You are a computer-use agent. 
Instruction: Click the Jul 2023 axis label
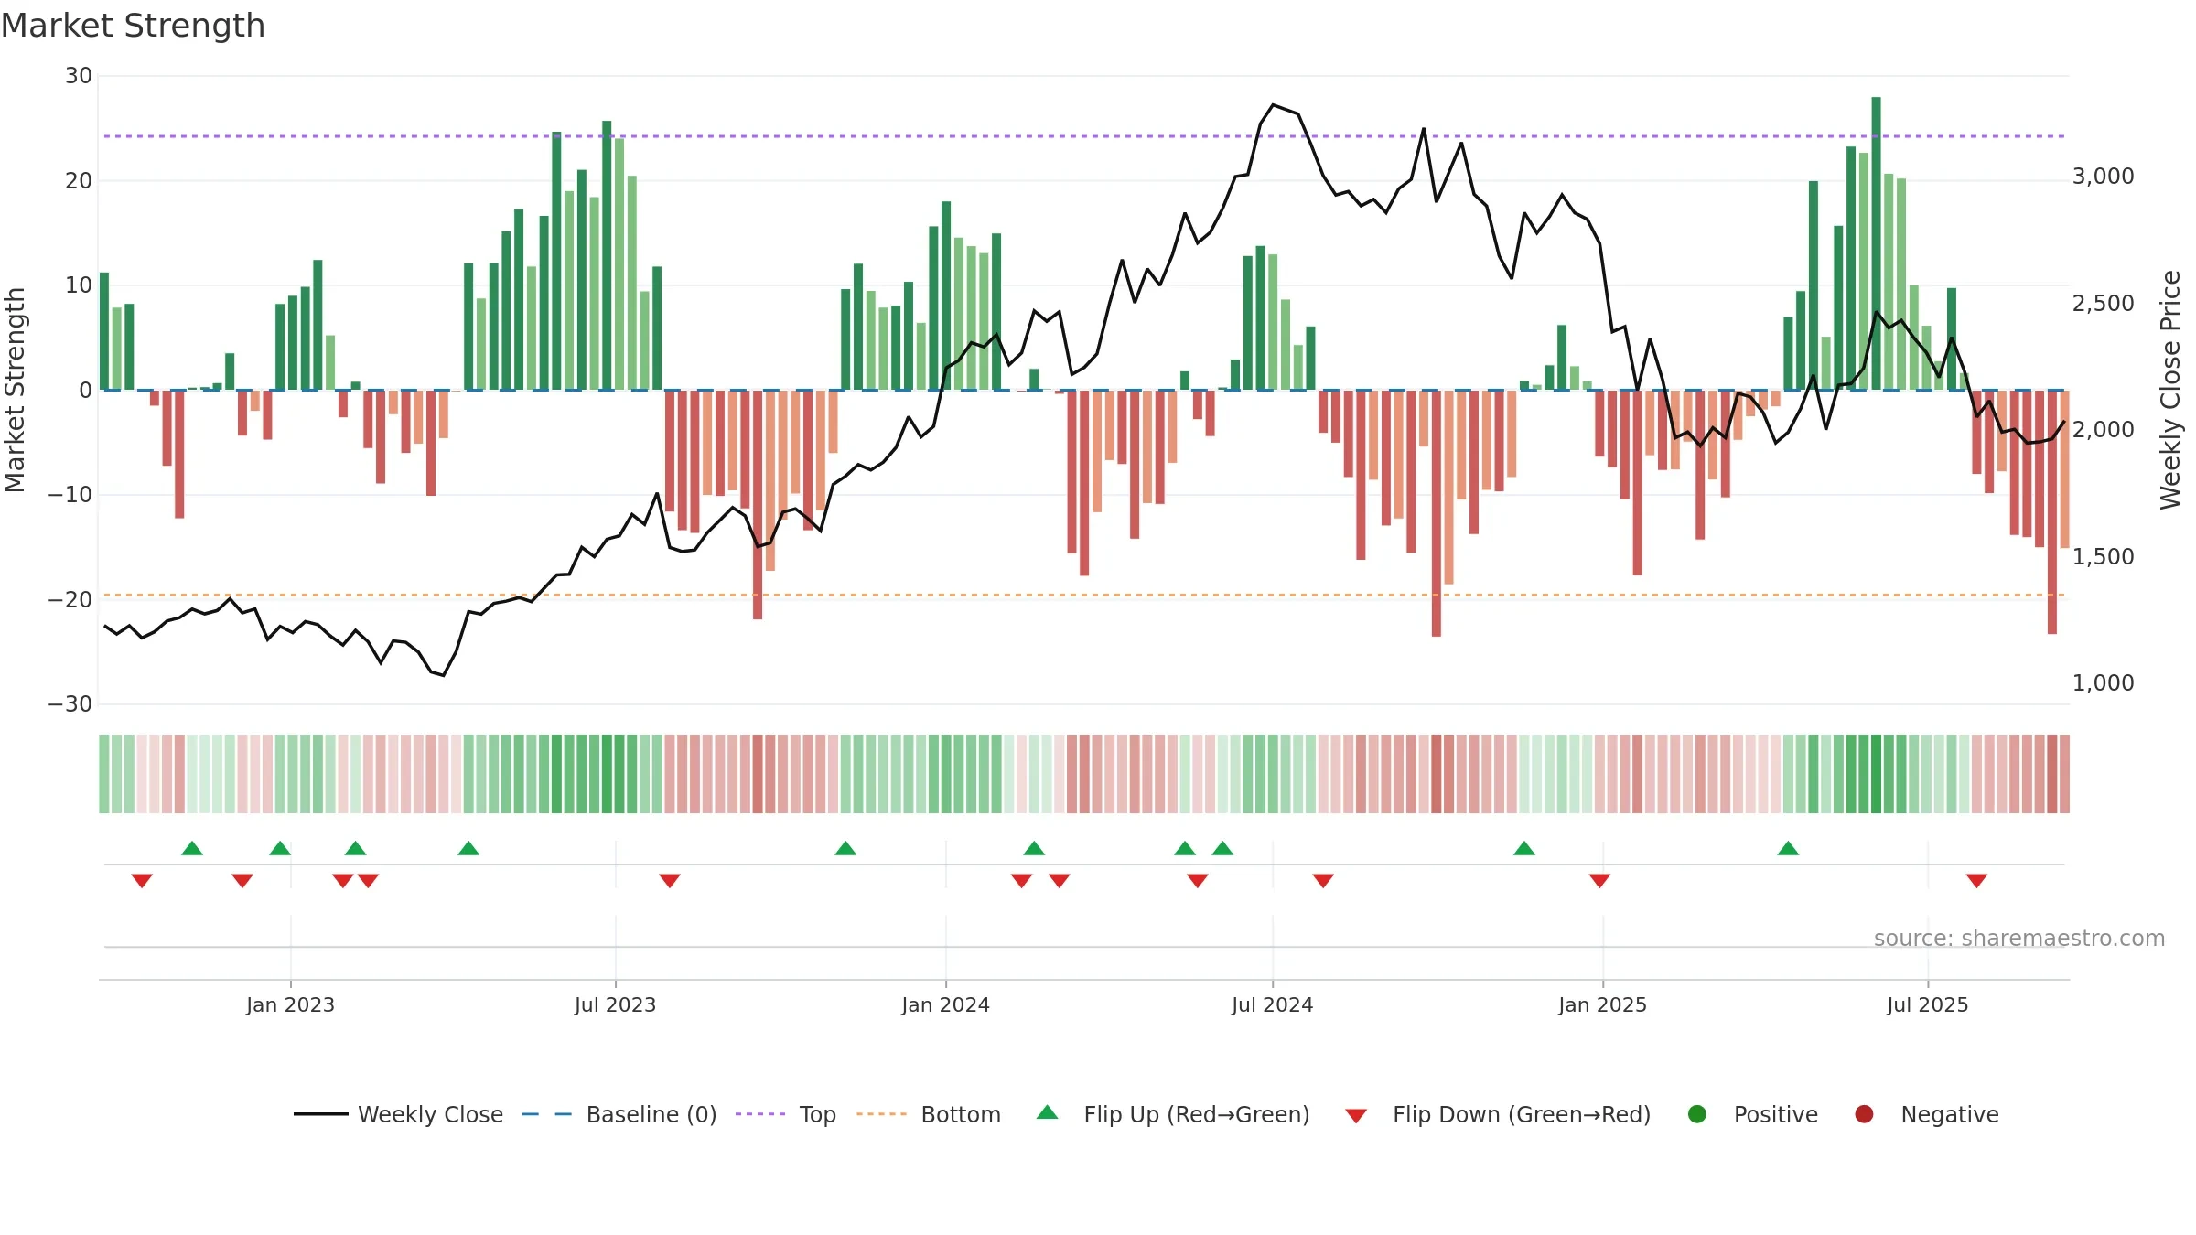tap(615, 1004)
